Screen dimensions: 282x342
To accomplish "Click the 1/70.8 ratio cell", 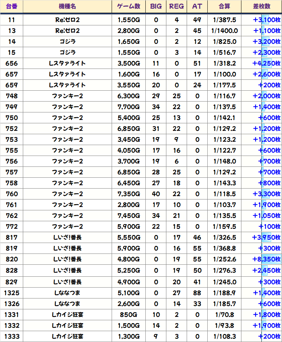I will pyautogui.click(x=224, y=315).
